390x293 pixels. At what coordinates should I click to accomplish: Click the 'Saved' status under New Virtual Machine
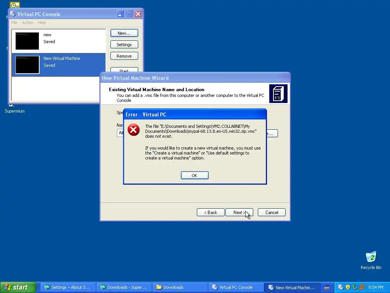[49, 65]
